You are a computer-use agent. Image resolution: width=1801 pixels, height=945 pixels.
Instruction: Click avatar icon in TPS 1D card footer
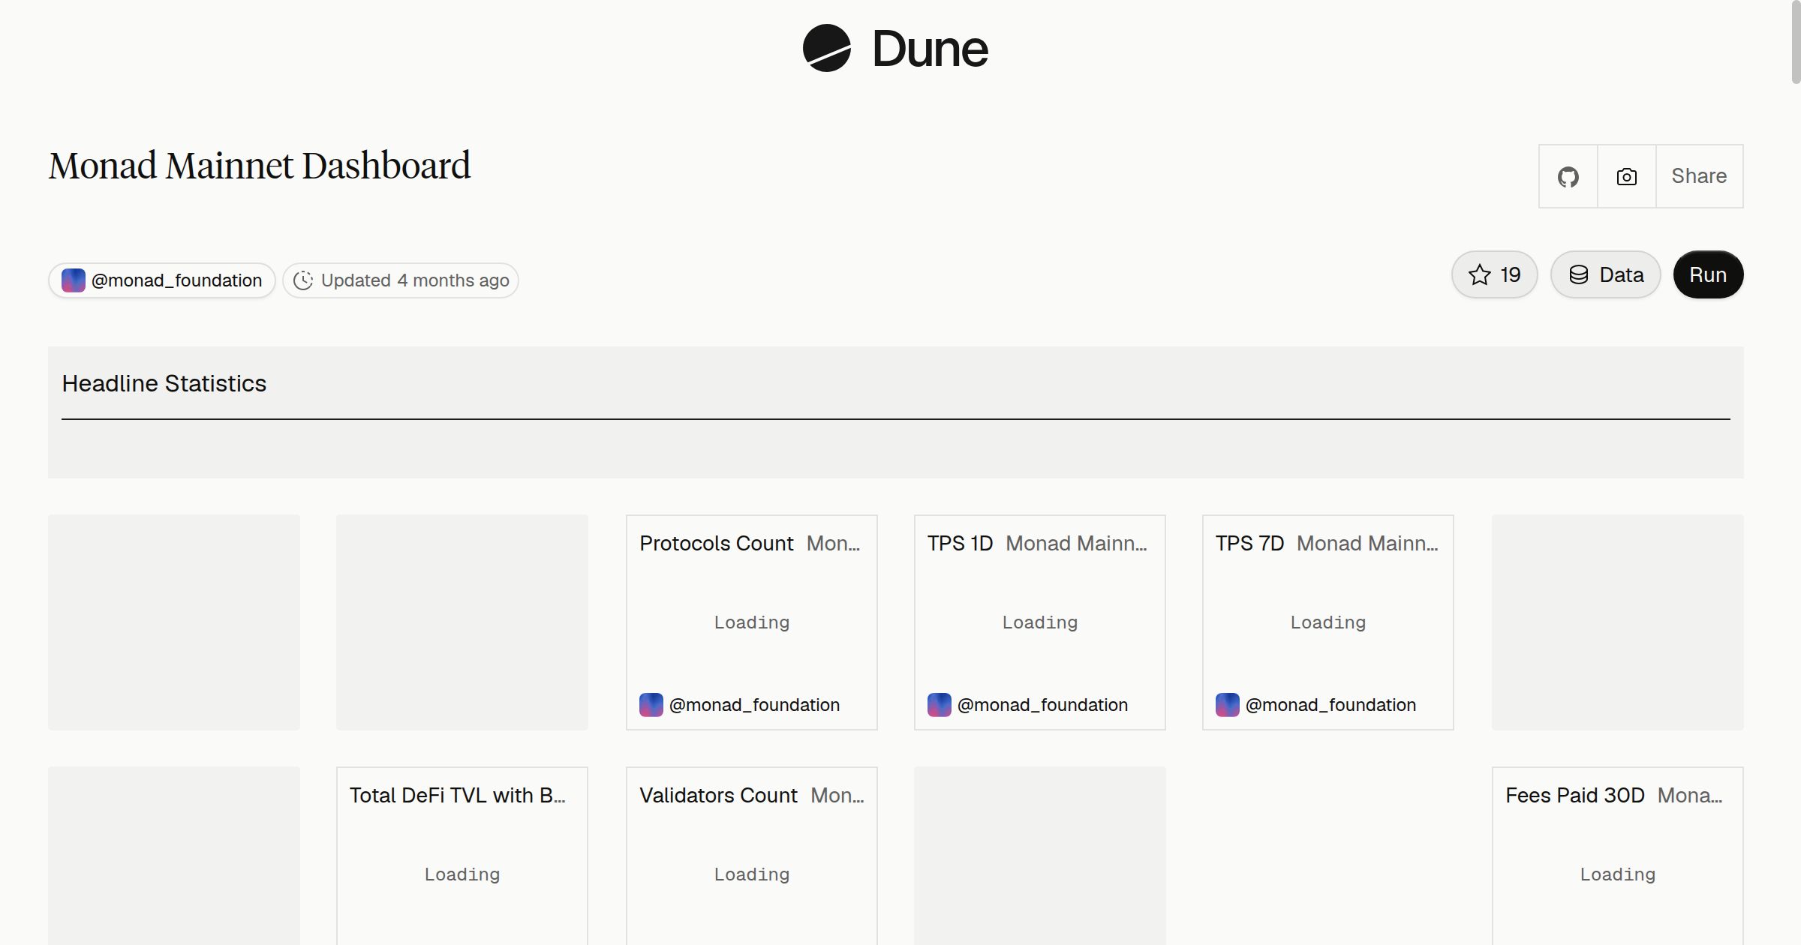[x=939, y=705]
